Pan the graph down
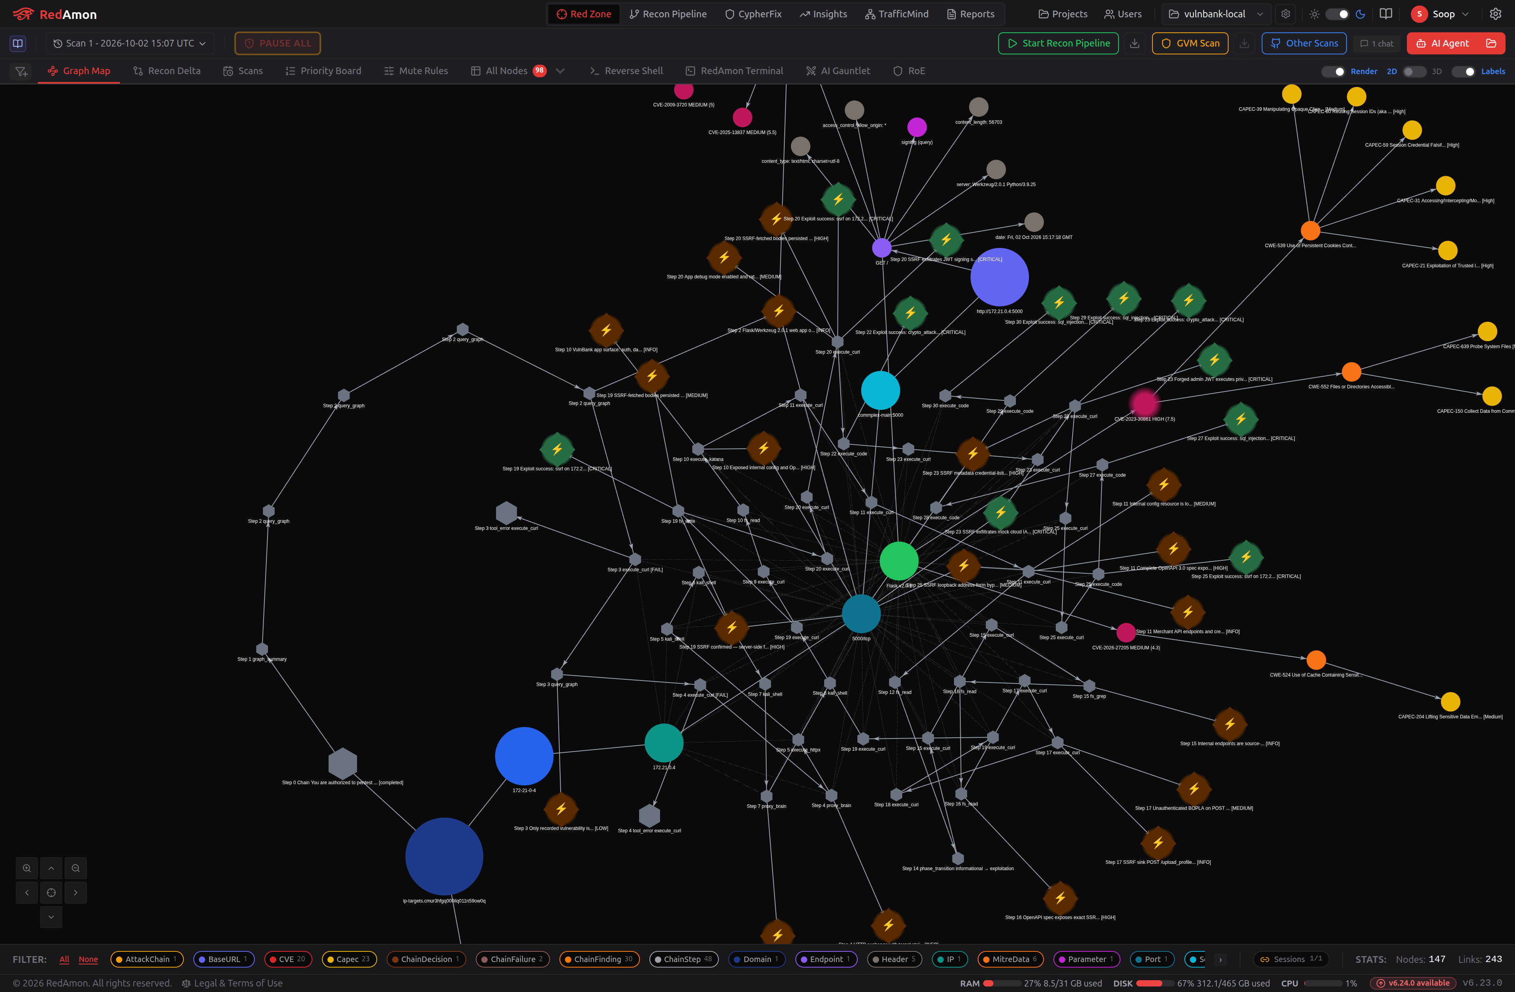The height and width of the screenshot is (992, 1515). click(51, 917)
